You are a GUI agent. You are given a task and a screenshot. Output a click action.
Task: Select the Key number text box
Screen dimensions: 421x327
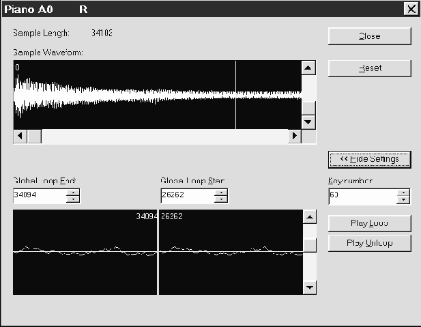[362, 197]
